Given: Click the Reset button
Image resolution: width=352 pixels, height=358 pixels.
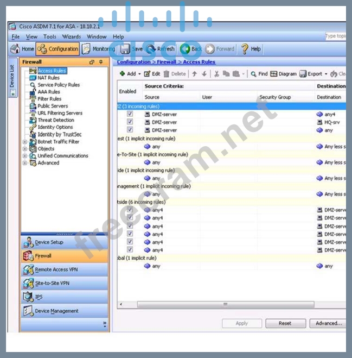Looking at the screenshot, I should [285, 323].
